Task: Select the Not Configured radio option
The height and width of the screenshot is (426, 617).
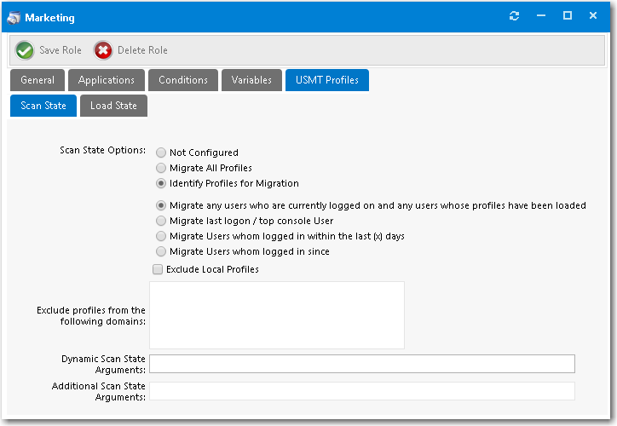Action: (x=161, y=153)
